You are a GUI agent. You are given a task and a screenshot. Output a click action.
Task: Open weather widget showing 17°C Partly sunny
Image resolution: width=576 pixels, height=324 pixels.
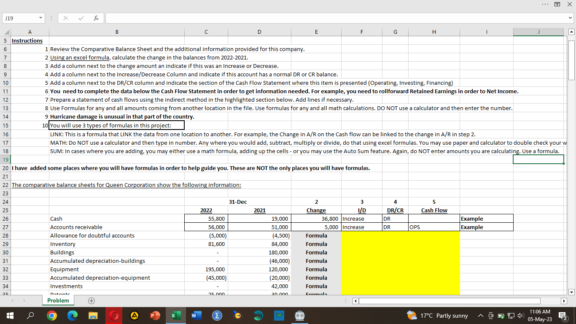[437, 316]
